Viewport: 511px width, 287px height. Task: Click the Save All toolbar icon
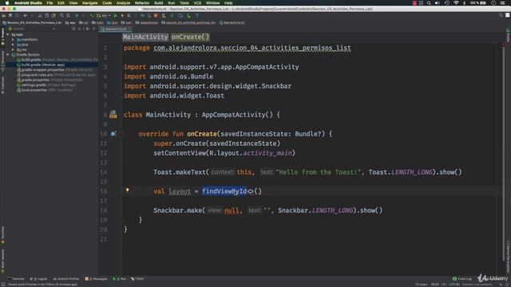coord(10,15)
